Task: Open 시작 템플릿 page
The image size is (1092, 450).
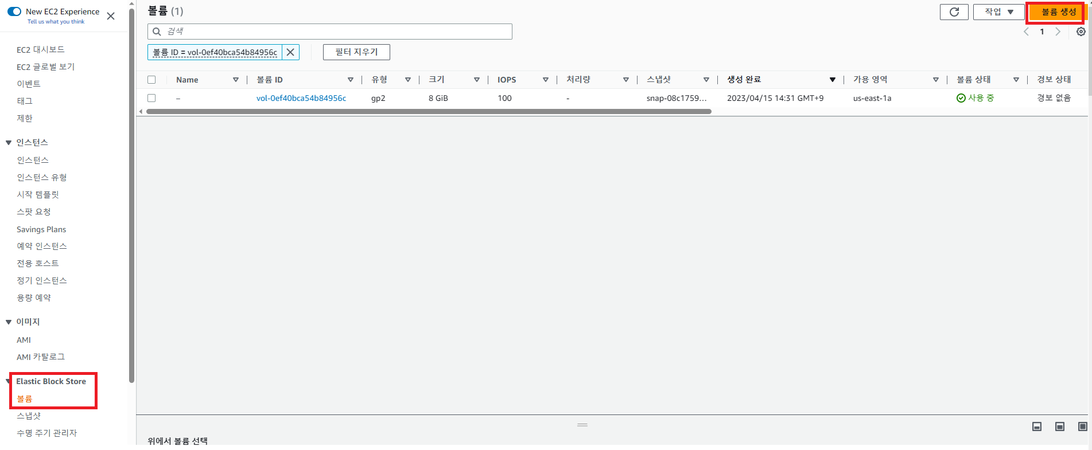Action: pos(38,195)
